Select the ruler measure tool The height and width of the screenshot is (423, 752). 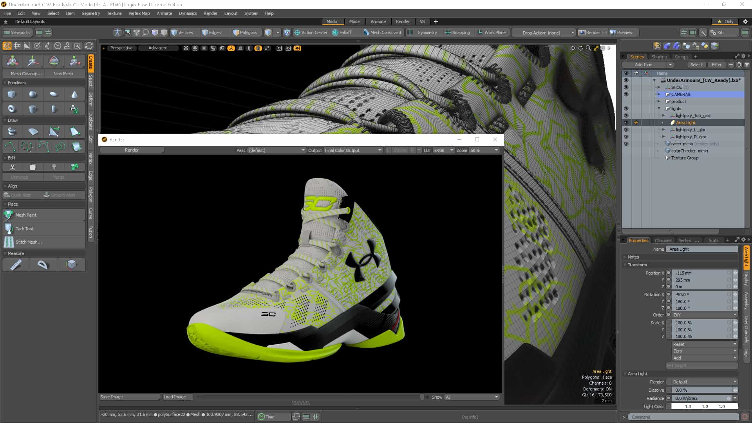(x=16, y=265)
